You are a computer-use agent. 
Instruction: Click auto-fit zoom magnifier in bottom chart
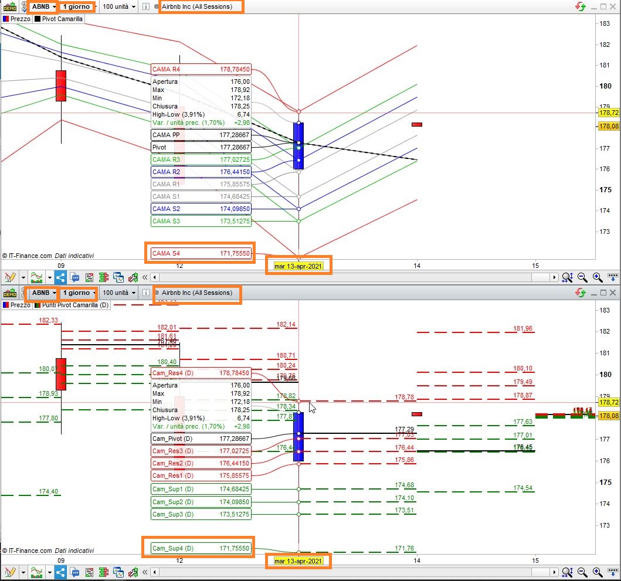tap(567, 572)
